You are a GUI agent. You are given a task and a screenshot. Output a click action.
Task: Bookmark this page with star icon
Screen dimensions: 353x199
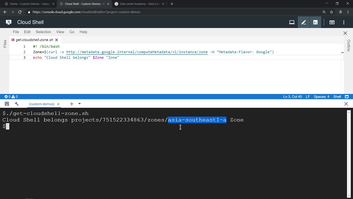(331, 12)
